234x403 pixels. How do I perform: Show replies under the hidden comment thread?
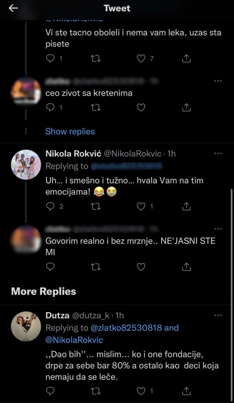70,131
